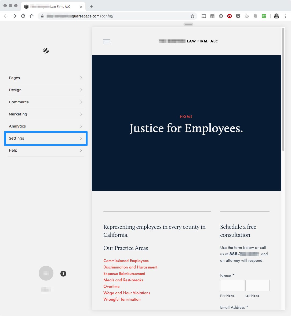Expand the Settings section chevron
291x316 pixels.
click(x=81, y=138)
